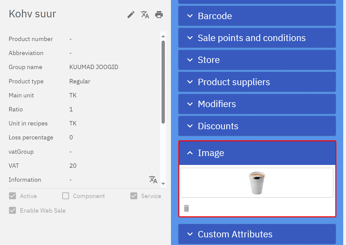
Task: Enable the Component checkbox
Action: point(66,196)
